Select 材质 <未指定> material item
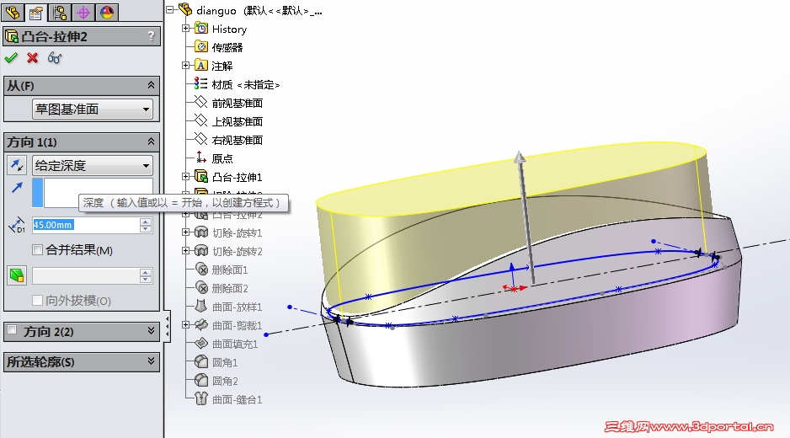790x438 pixels. coord(245,85)
